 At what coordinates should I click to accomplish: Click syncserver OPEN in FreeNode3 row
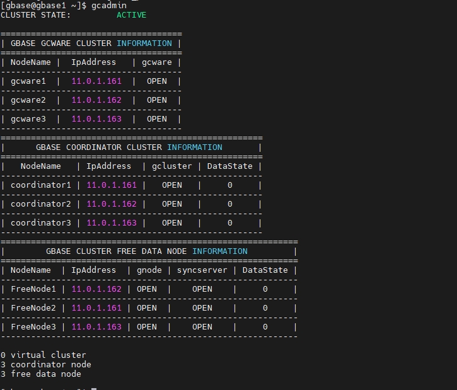click(202, 327)
